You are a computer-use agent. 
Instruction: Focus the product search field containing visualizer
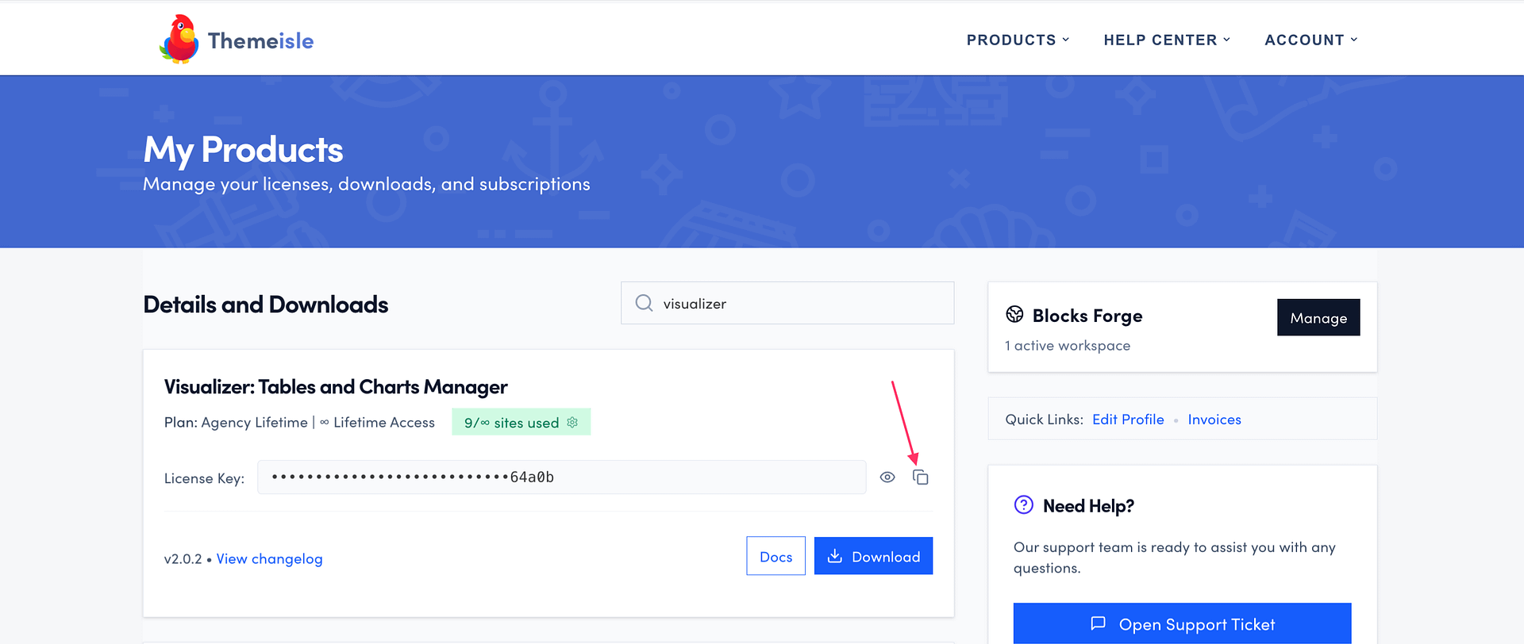point(787,303)
